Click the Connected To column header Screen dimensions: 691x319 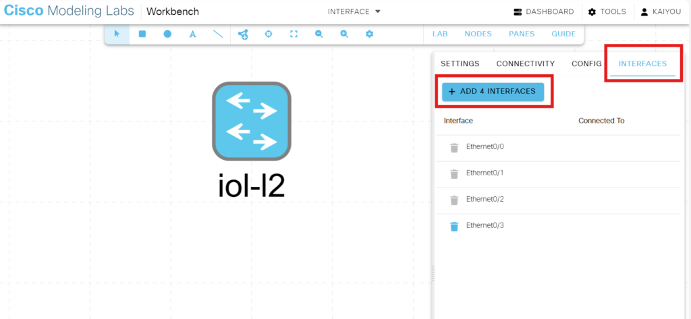(x=601, y=121)
